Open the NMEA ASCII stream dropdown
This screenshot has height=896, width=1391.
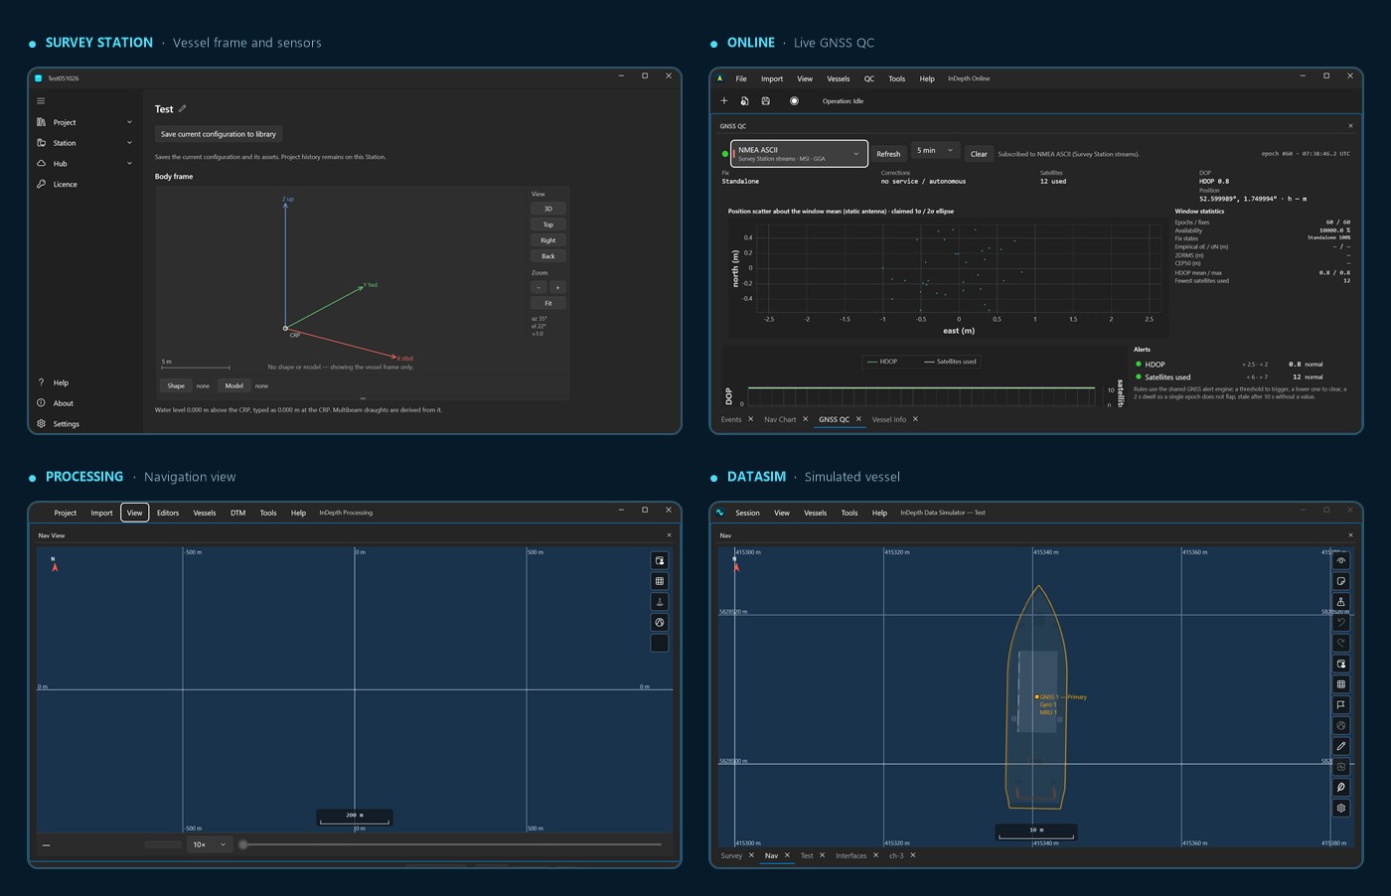[x=800, y=154]
